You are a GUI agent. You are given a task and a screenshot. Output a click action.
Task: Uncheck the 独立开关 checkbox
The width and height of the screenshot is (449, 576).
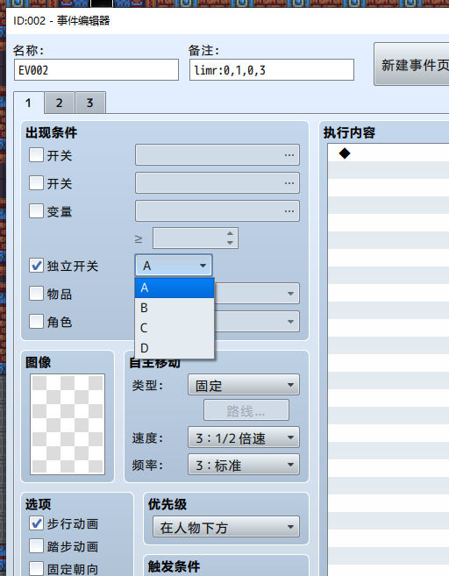pos(36,266)
